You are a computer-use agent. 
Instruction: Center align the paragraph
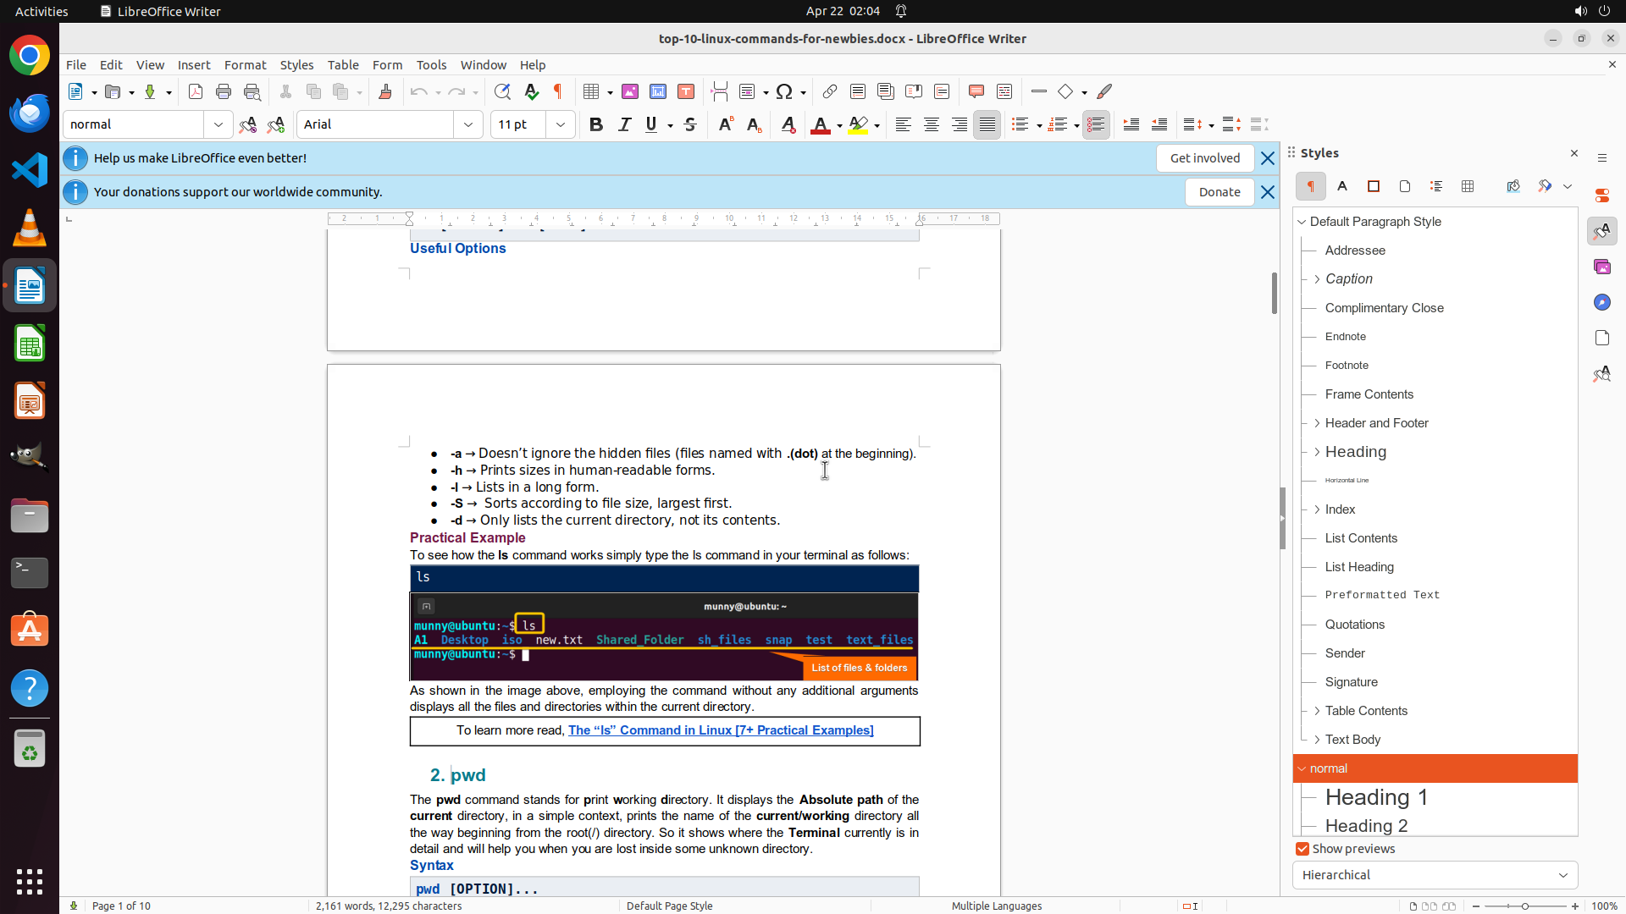[931, 124]
